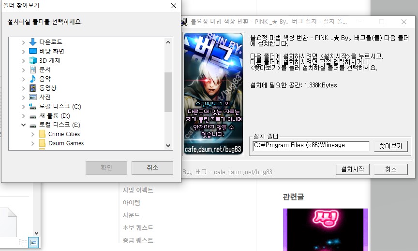This screenshot has height=251, width=418.
Task: Click the 사진 pictures icon
Action: tap(33, 97)
